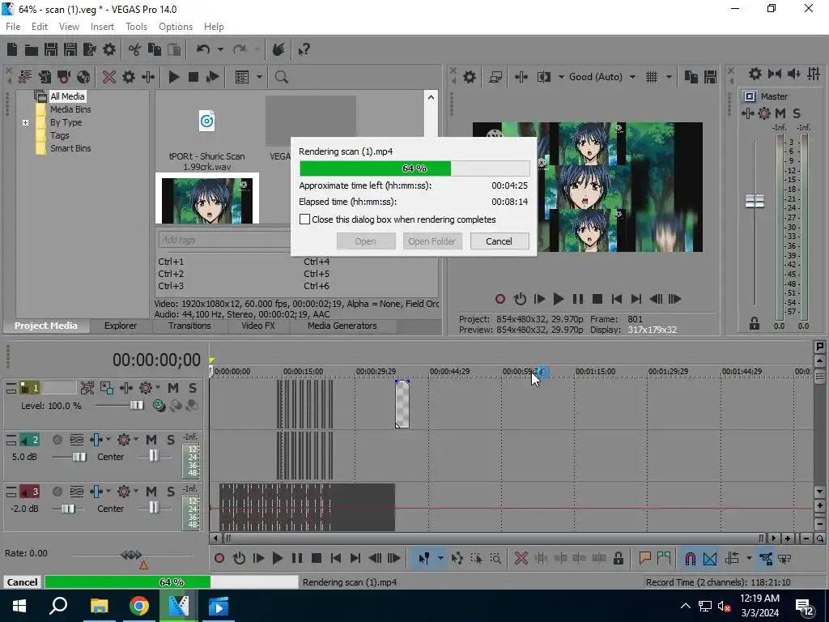Image resolution: width=829 pixels, height=622 pixels.
Task: Click copy snapshot to clipboard icon in preview
Action: 691,77
